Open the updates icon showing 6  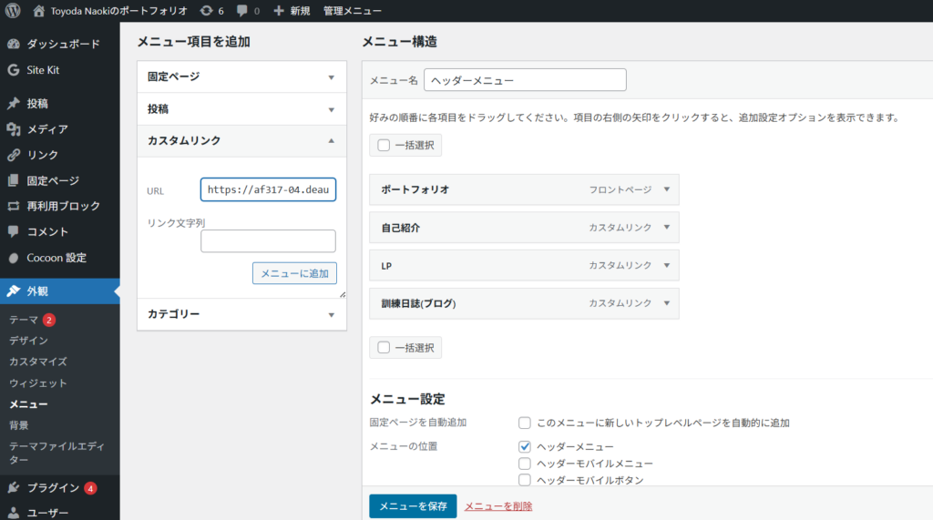207,11
